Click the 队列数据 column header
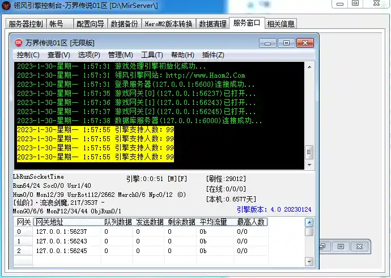 click(117, 222)
